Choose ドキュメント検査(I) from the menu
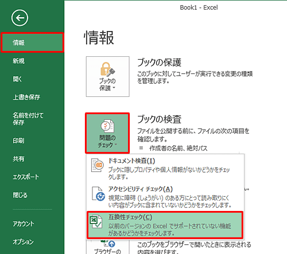The image size is (287, 254). [165, 169]
